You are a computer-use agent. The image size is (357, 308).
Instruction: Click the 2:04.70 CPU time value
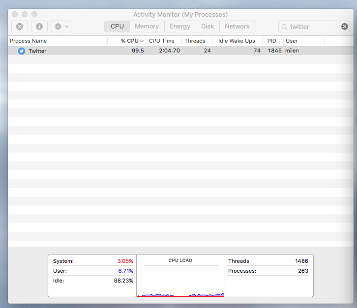169,51
